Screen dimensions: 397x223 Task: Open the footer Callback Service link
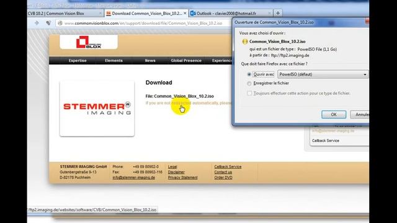point(228,167)
